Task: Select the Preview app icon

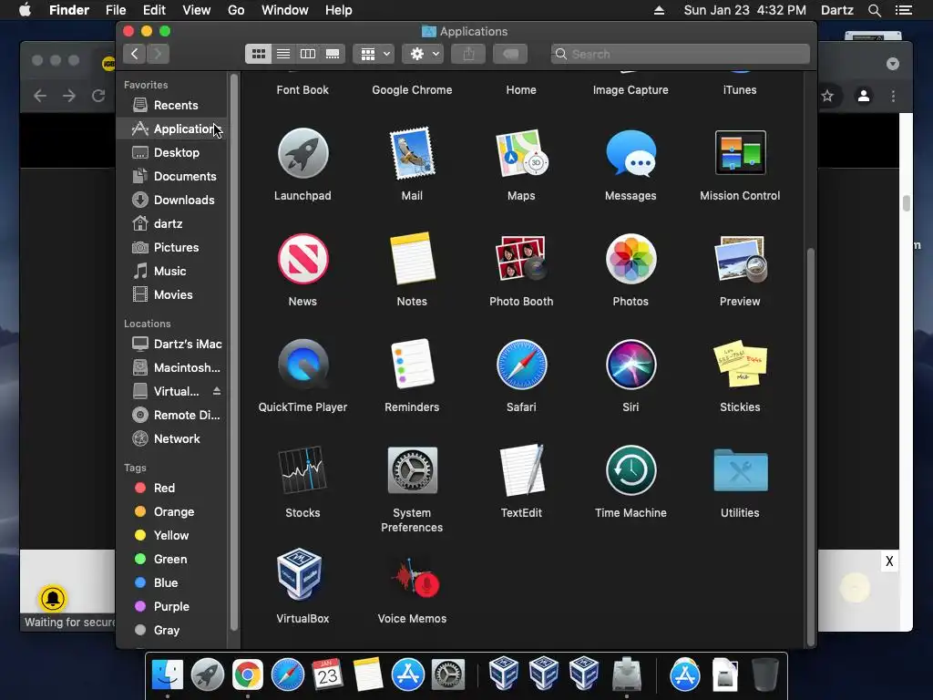Action: [x=740, y=258]
